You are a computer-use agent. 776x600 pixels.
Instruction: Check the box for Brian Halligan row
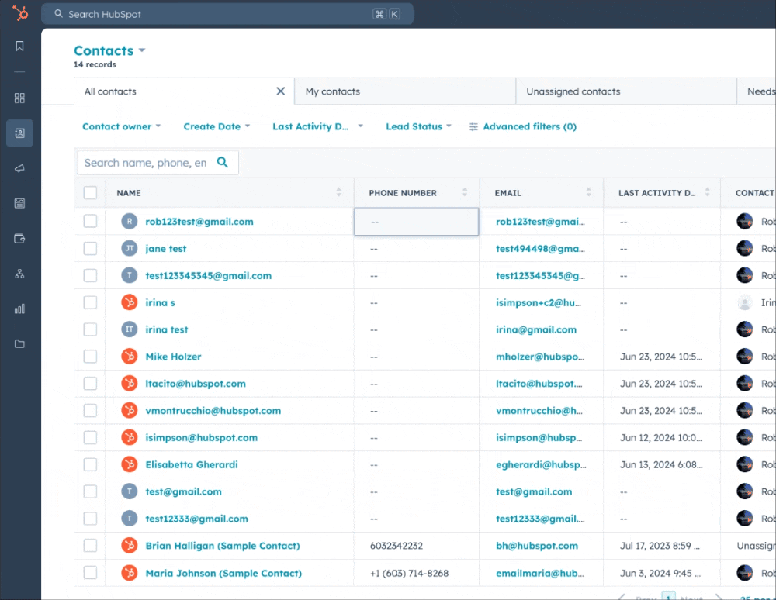[x=90, y=545]
